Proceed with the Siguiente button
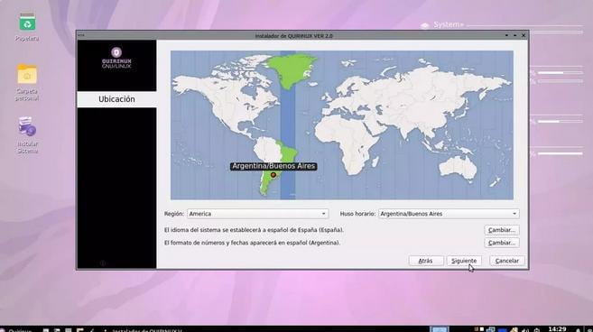593x332 pixels. coord(464,261)
